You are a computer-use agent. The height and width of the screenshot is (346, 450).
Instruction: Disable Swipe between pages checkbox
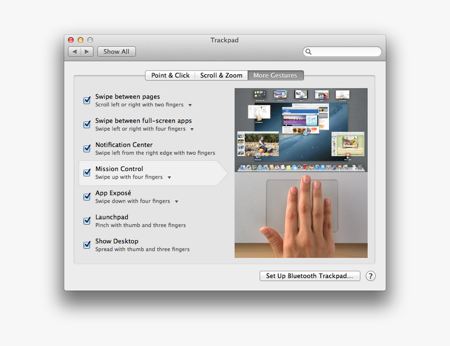87,101
